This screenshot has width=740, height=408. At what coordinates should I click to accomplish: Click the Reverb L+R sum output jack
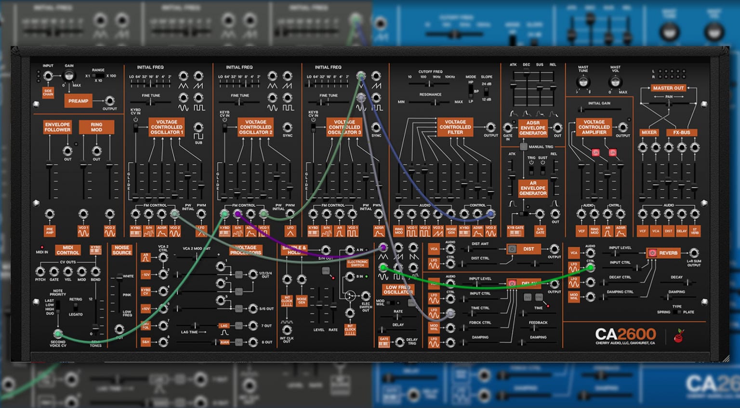(694, 253)
